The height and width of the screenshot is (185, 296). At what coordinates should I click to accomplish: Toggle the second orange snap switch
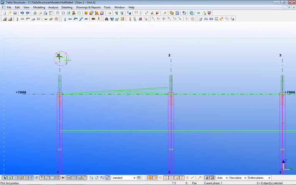coord(155,178)
